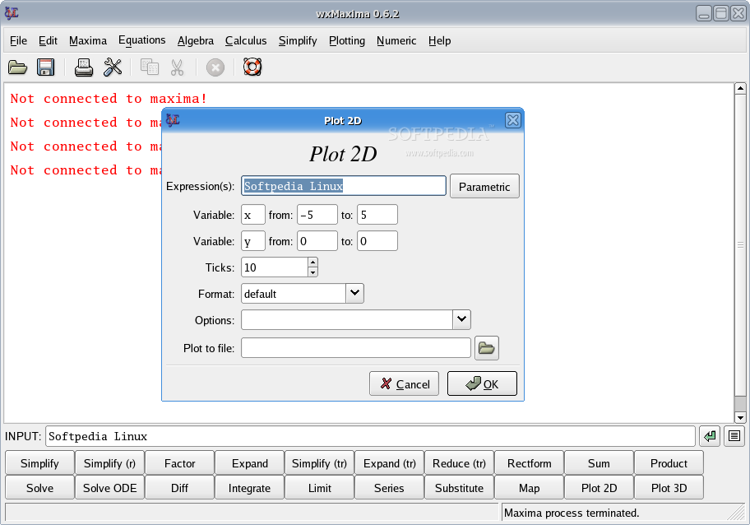
Task: Click the Simplify (tr) button
Action: coord(320,463)
